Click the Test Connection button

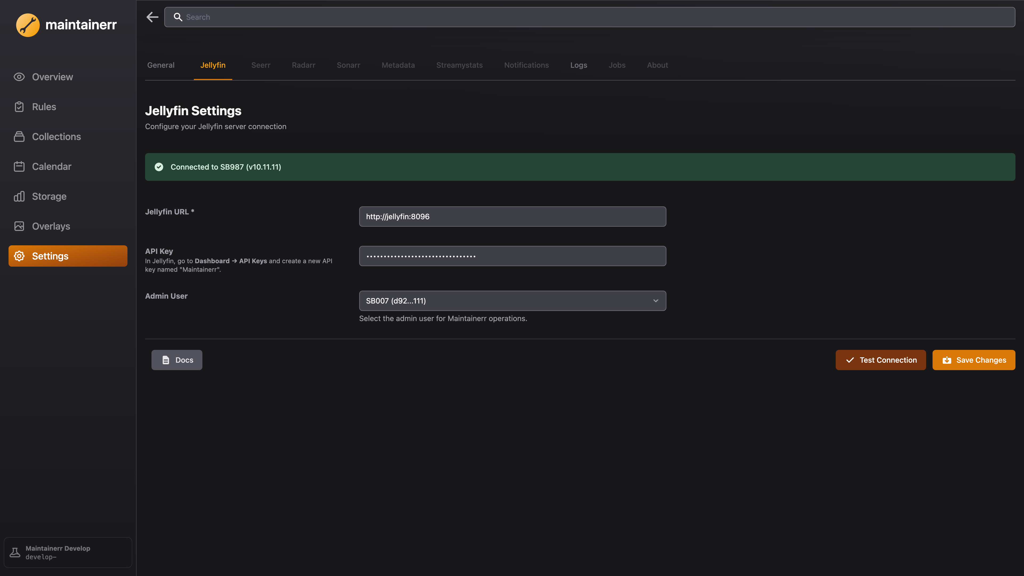click(881, 360)
